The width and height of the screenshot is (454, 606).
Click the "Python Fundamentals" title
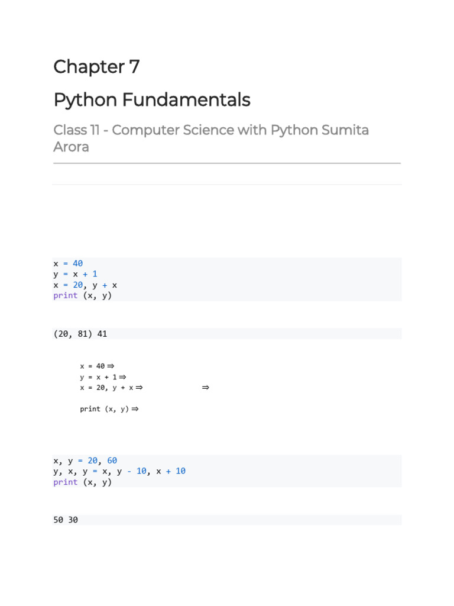coord(151,101)
